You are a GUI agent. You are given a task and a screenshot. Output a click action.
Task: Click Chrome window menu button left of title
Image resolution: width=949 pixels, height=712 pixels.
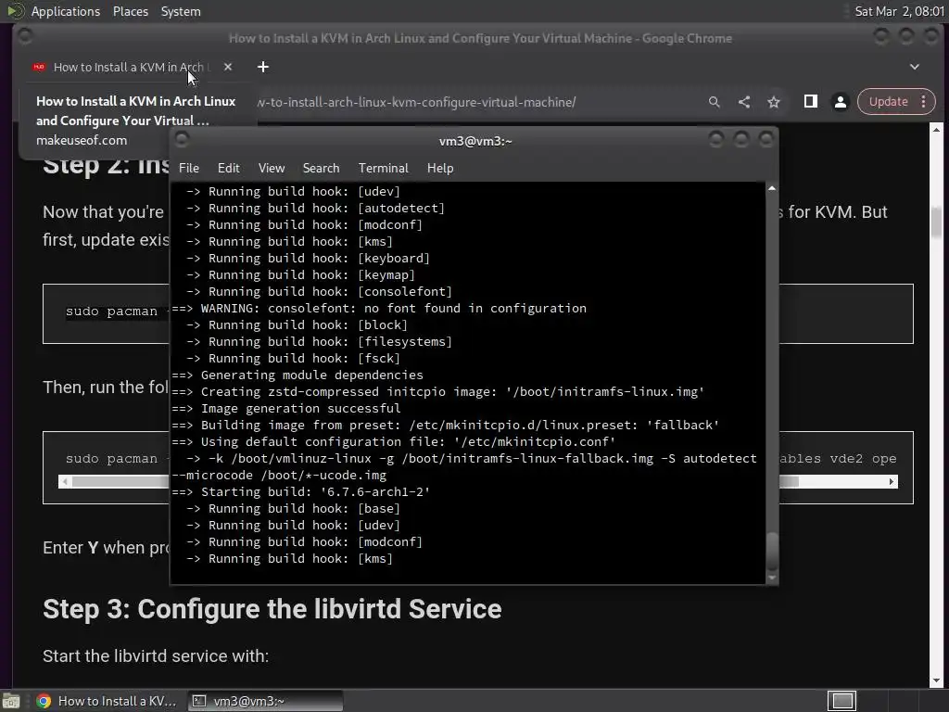click(25, 36)
